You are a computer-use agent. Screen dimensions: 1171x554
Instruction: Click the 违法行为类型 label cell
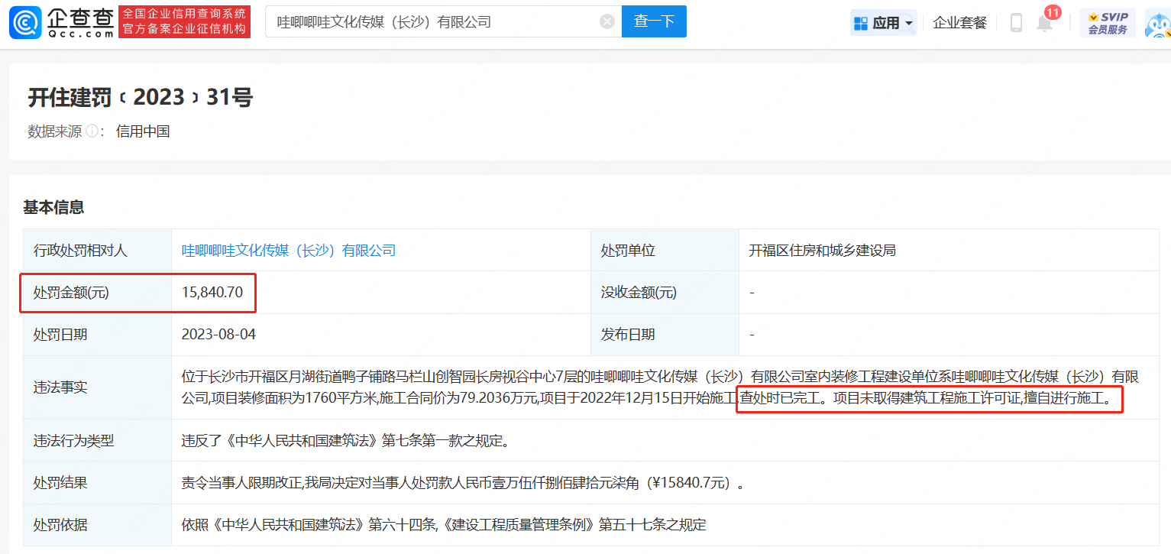click(x=98, y=441)
